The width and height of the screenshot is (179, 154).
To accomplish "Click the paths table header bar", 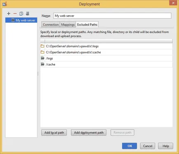I will (x=106, y=41).
